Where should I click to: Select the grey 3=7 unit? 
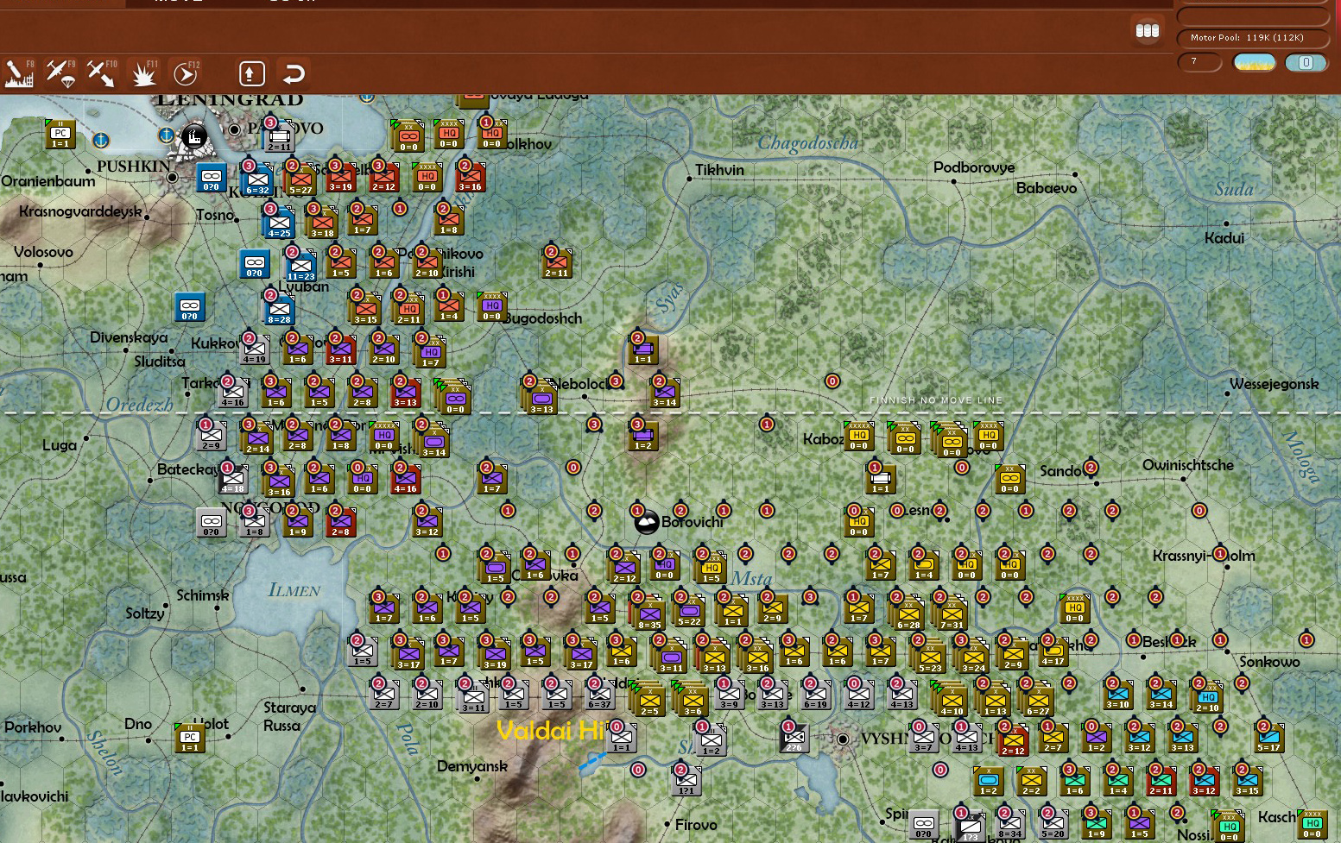click(923, 738)
